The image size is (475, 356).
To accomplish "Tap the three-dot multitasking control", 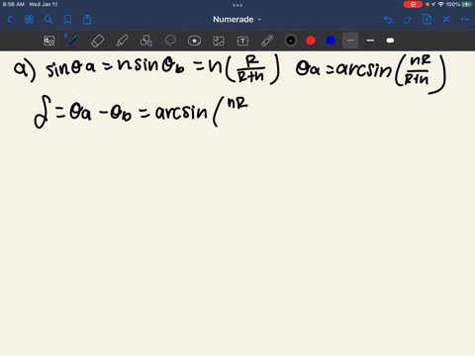I will [x=237, y=5].
